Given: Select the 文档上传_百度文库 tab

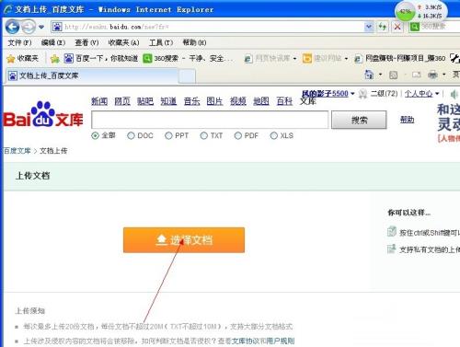Looking at the screenshot, I should click(92, 75).
